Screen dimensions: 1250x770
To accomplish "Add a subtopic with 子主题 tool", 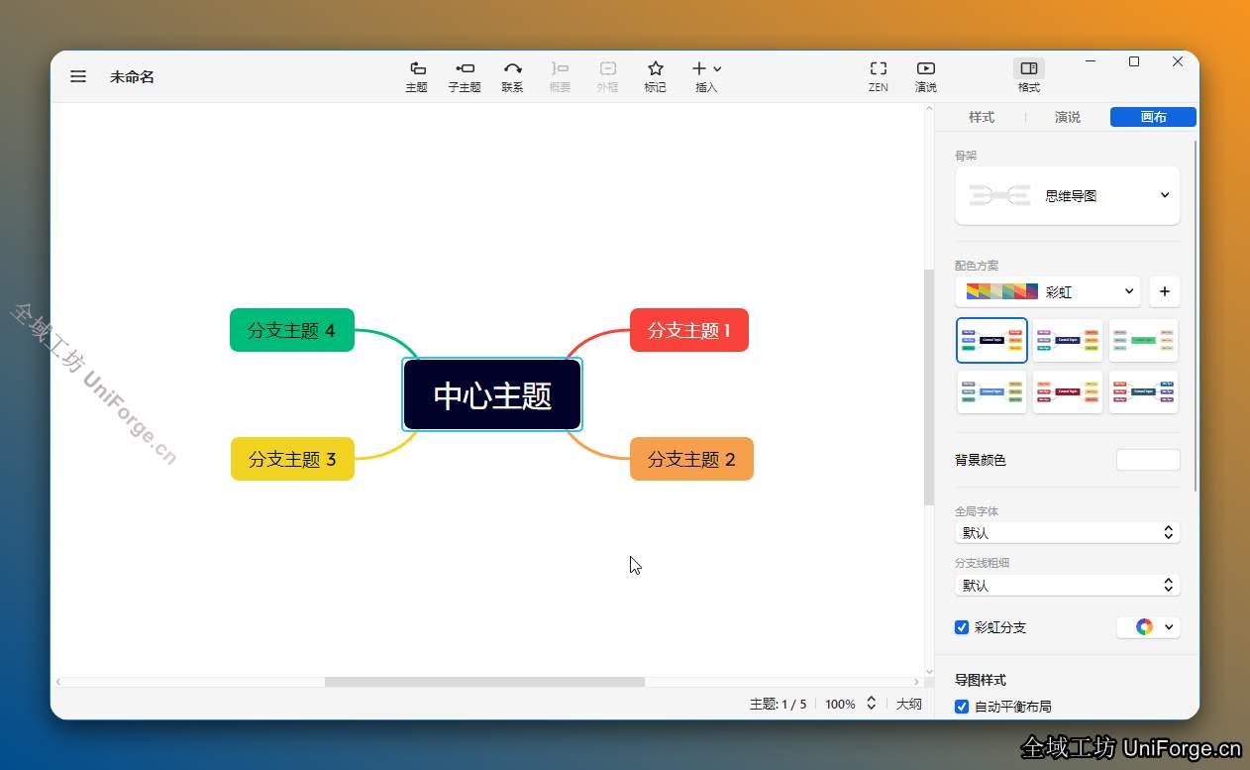I will [x=465, y=76].
